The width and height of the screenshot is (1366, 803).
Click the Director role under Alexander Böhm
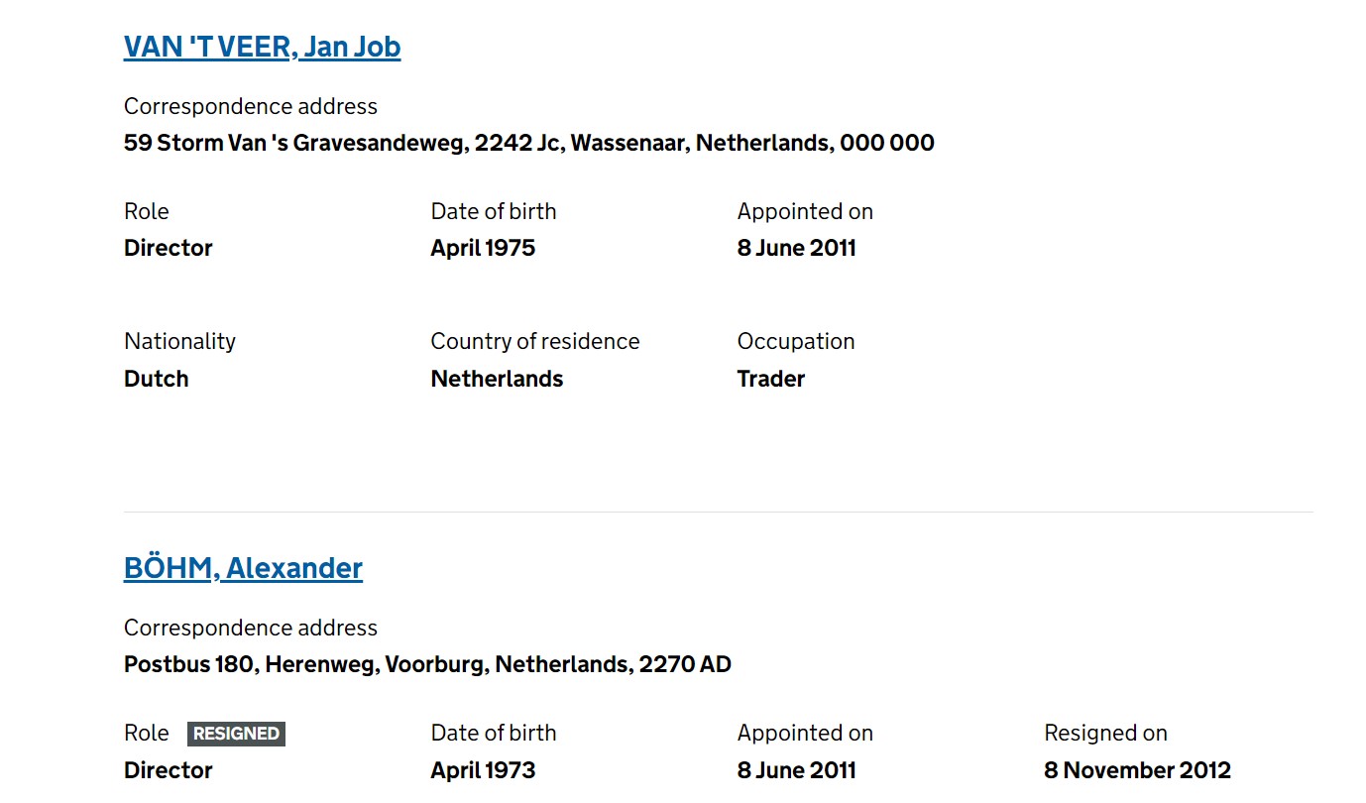click(169, 770)
